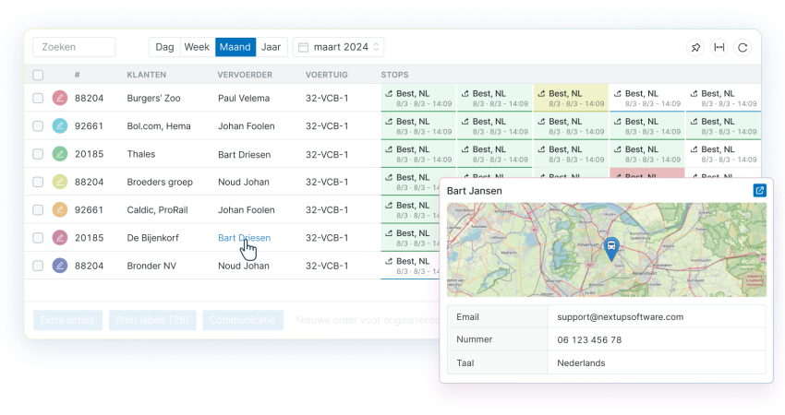The height and width of the screenshot is (415, 785).
Task: Click the Noud Johan cell in the Broeders groep row
Action: point(243,182)
